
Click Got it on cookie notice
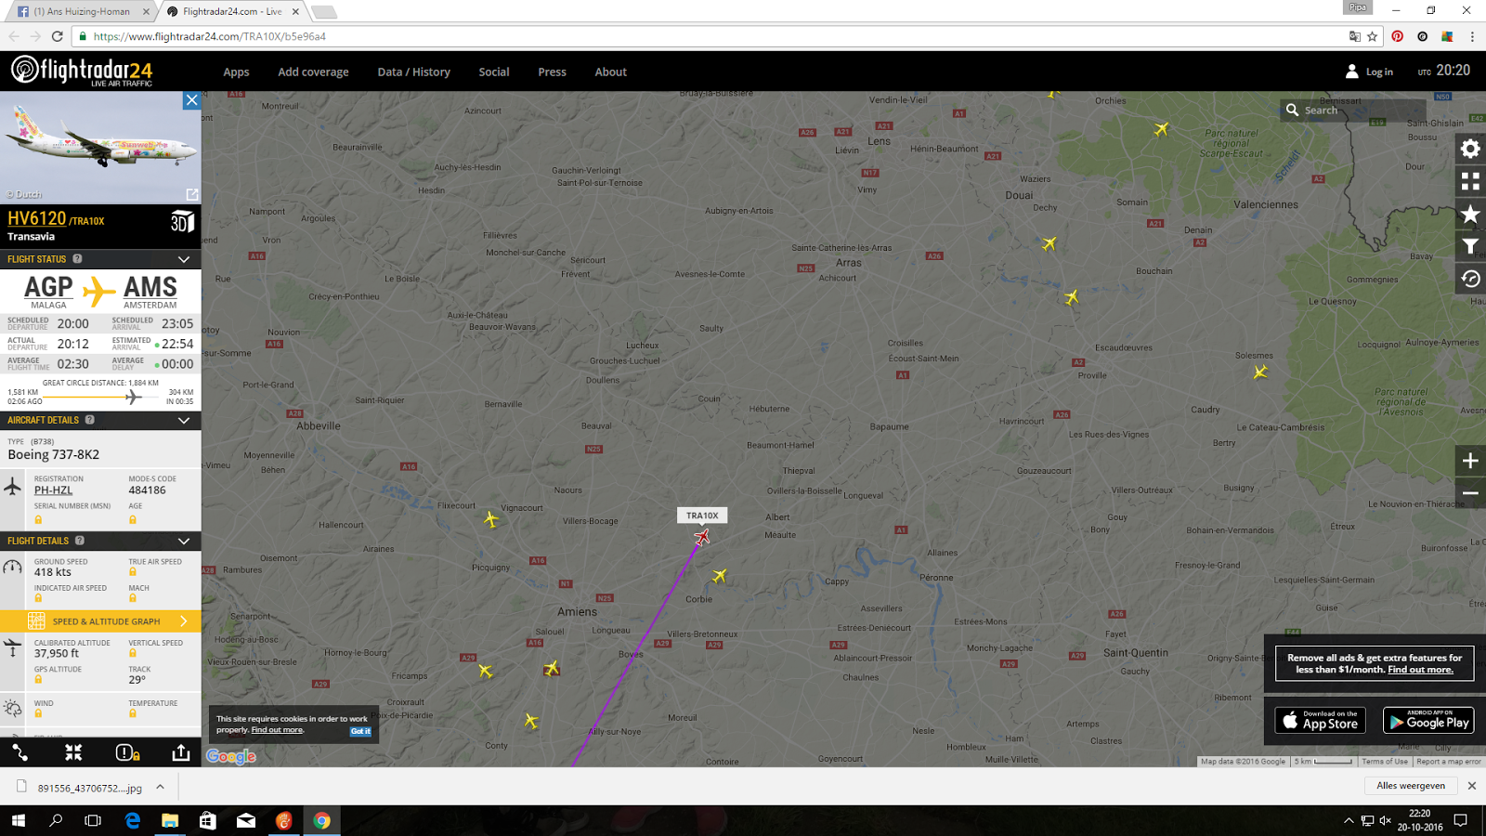tap(360, 731)
